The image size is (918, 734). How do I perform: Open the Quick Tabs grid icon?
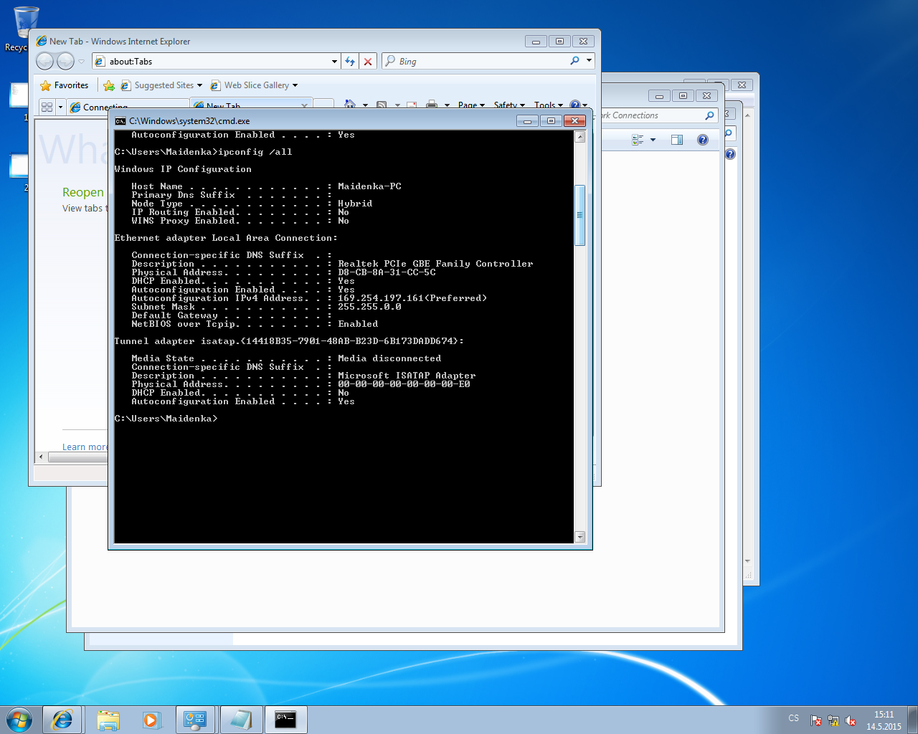47,107
